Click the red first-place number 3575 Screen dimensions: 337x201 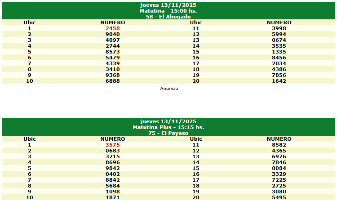coord(112,145)
